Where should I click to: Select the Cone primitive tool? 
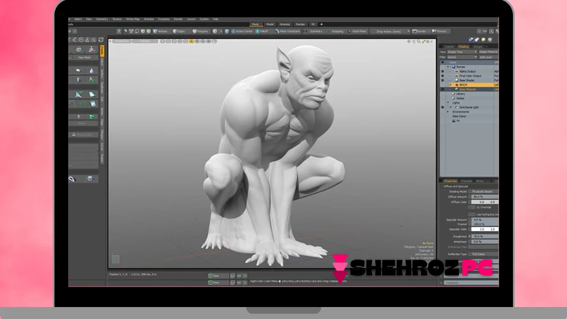[x=91, y=70]
